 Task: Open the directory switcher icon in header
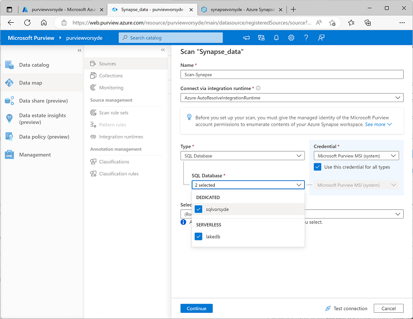[x=261, y=38]
